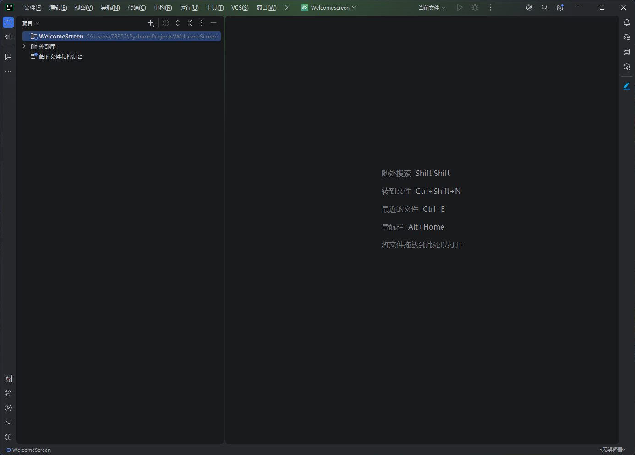Open the 项目 view dropdown
The image size is (635, 455).
[x=31, y=23]
